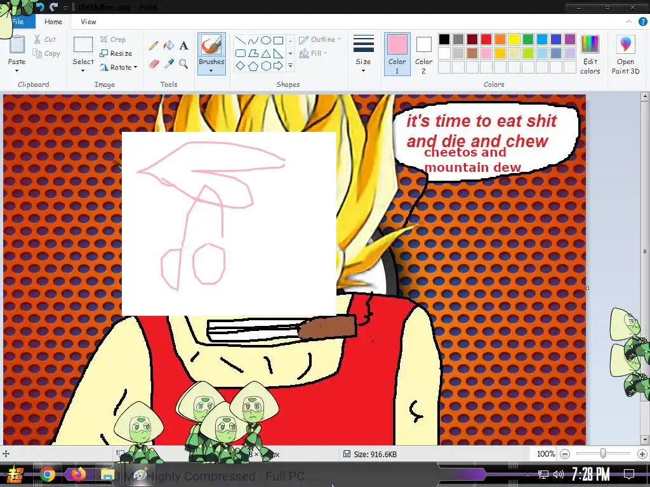Expand the shapes gallery more arrow
This screenshot has height=487, width=650.
(290, 66)
